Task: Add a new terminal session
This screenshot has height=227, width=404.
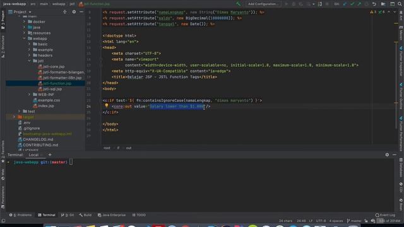Action: pyautogui.click(x=50, y=154)
